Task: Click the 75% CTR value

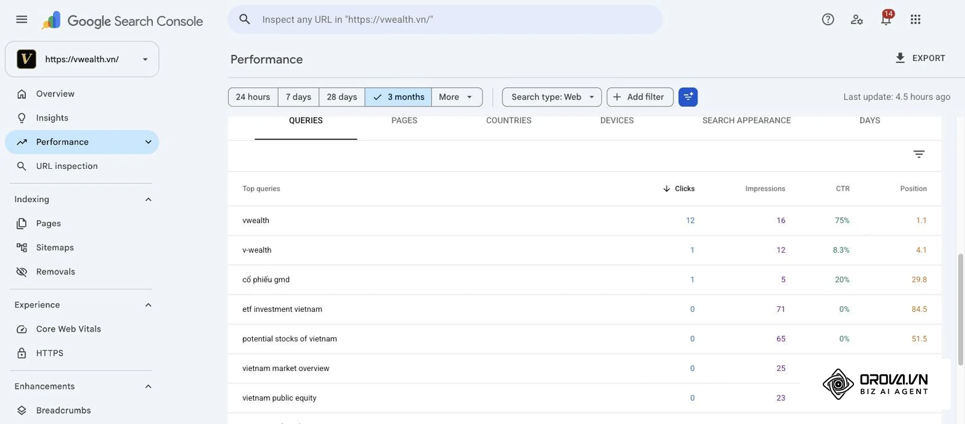Action: [x=842, y=221]
